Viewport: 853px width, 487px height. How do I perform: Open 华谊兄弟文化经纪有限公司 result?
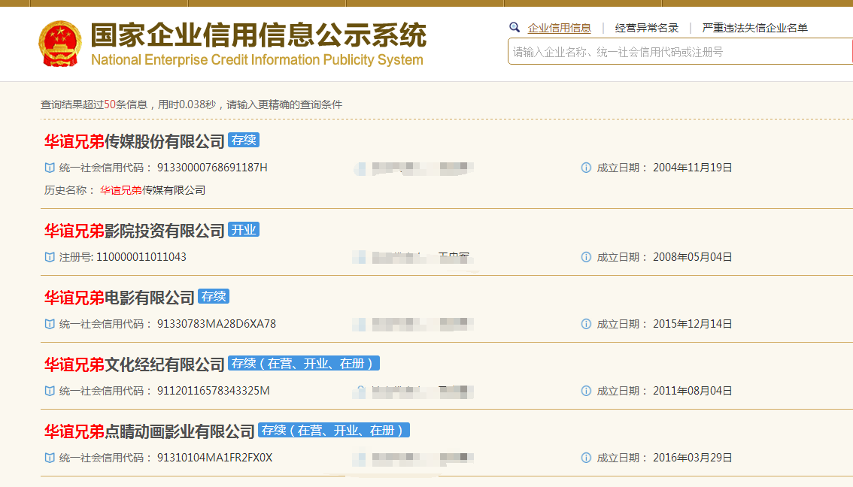[x=135, y=364]
